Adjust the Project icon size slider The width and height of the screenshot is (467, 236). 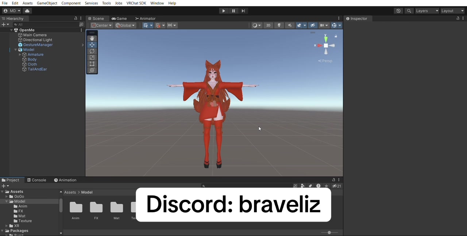pos(329,232)
